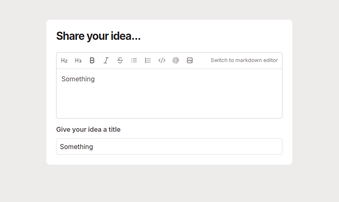The width and height of the screenshot is (339, 202).
Task: Toggle italic text formatting
Action: coord(106,60)
